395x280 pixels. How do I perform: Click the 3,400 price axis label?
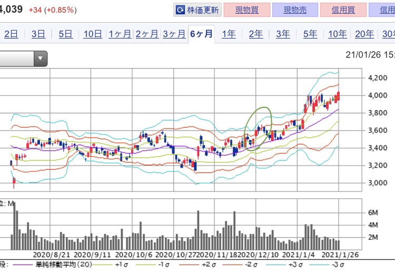coord(378,148)
